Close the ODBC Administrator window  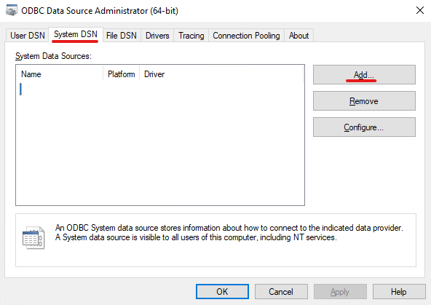(x=420, y=10)
